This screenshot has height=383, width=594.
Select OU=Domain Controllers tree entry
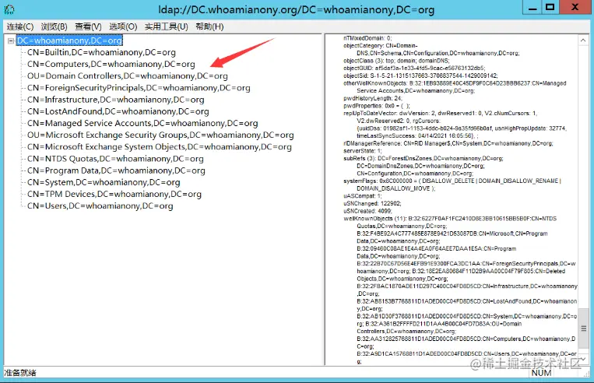128,76
